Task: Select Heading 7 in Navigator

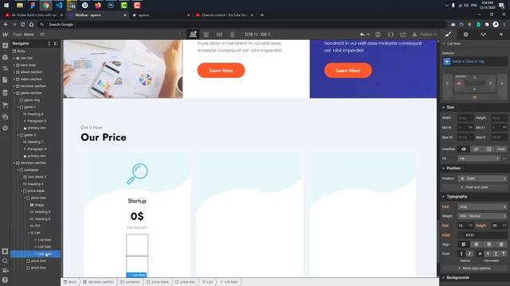Action: 35,142
